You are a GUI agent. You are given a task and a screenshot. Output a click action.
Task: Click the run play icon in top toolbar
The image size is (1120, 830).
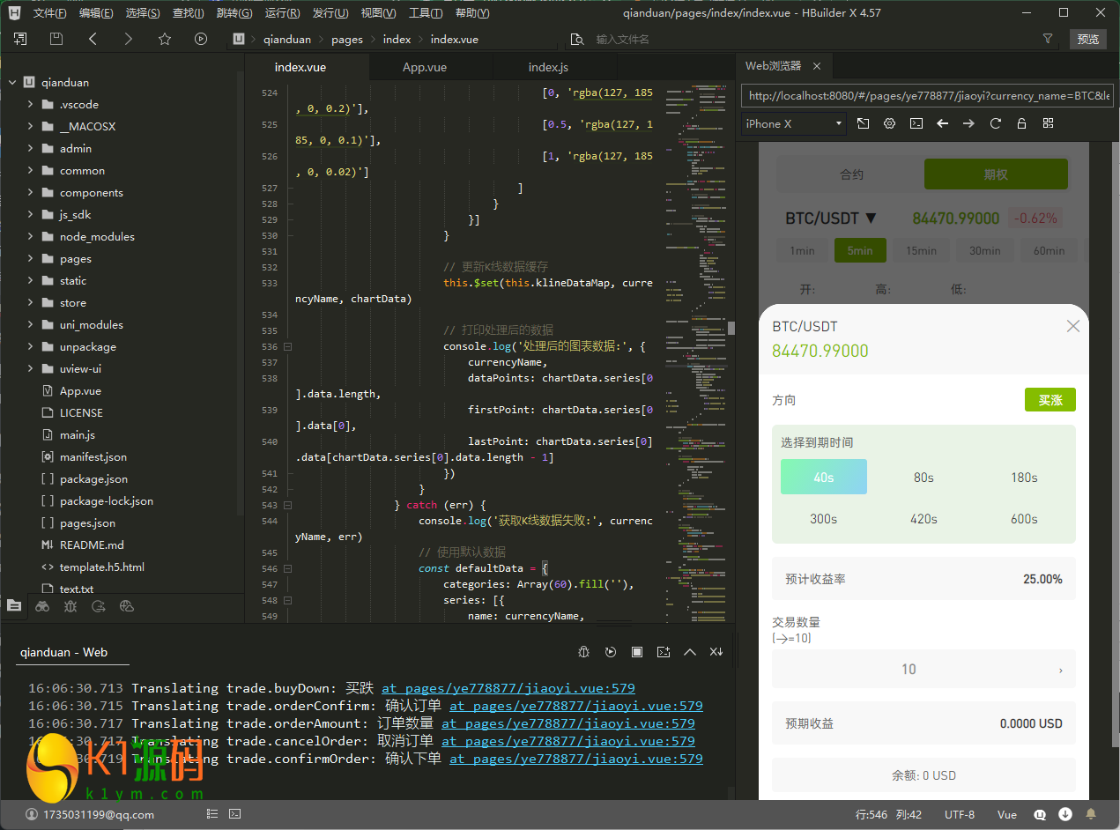pyautogui.click(x=201, y=39)
